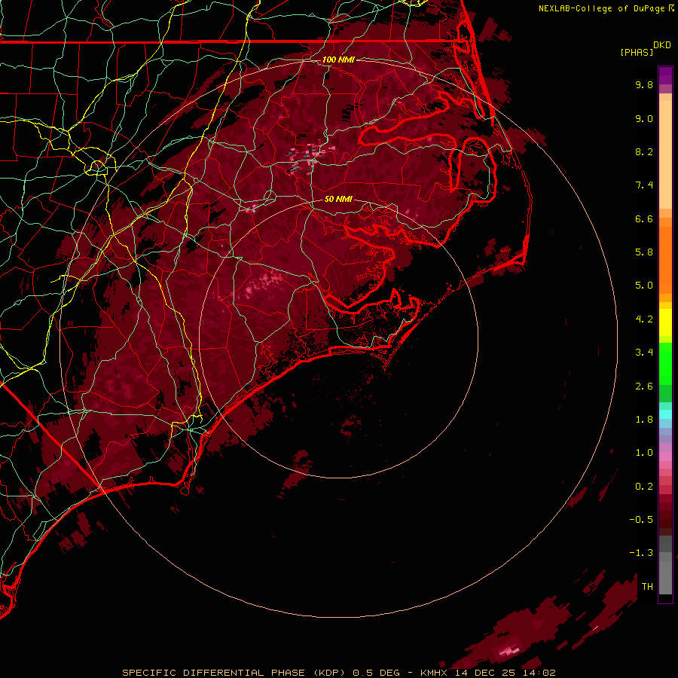Click the 5.8 value on color scale

[x=644, y=252]
